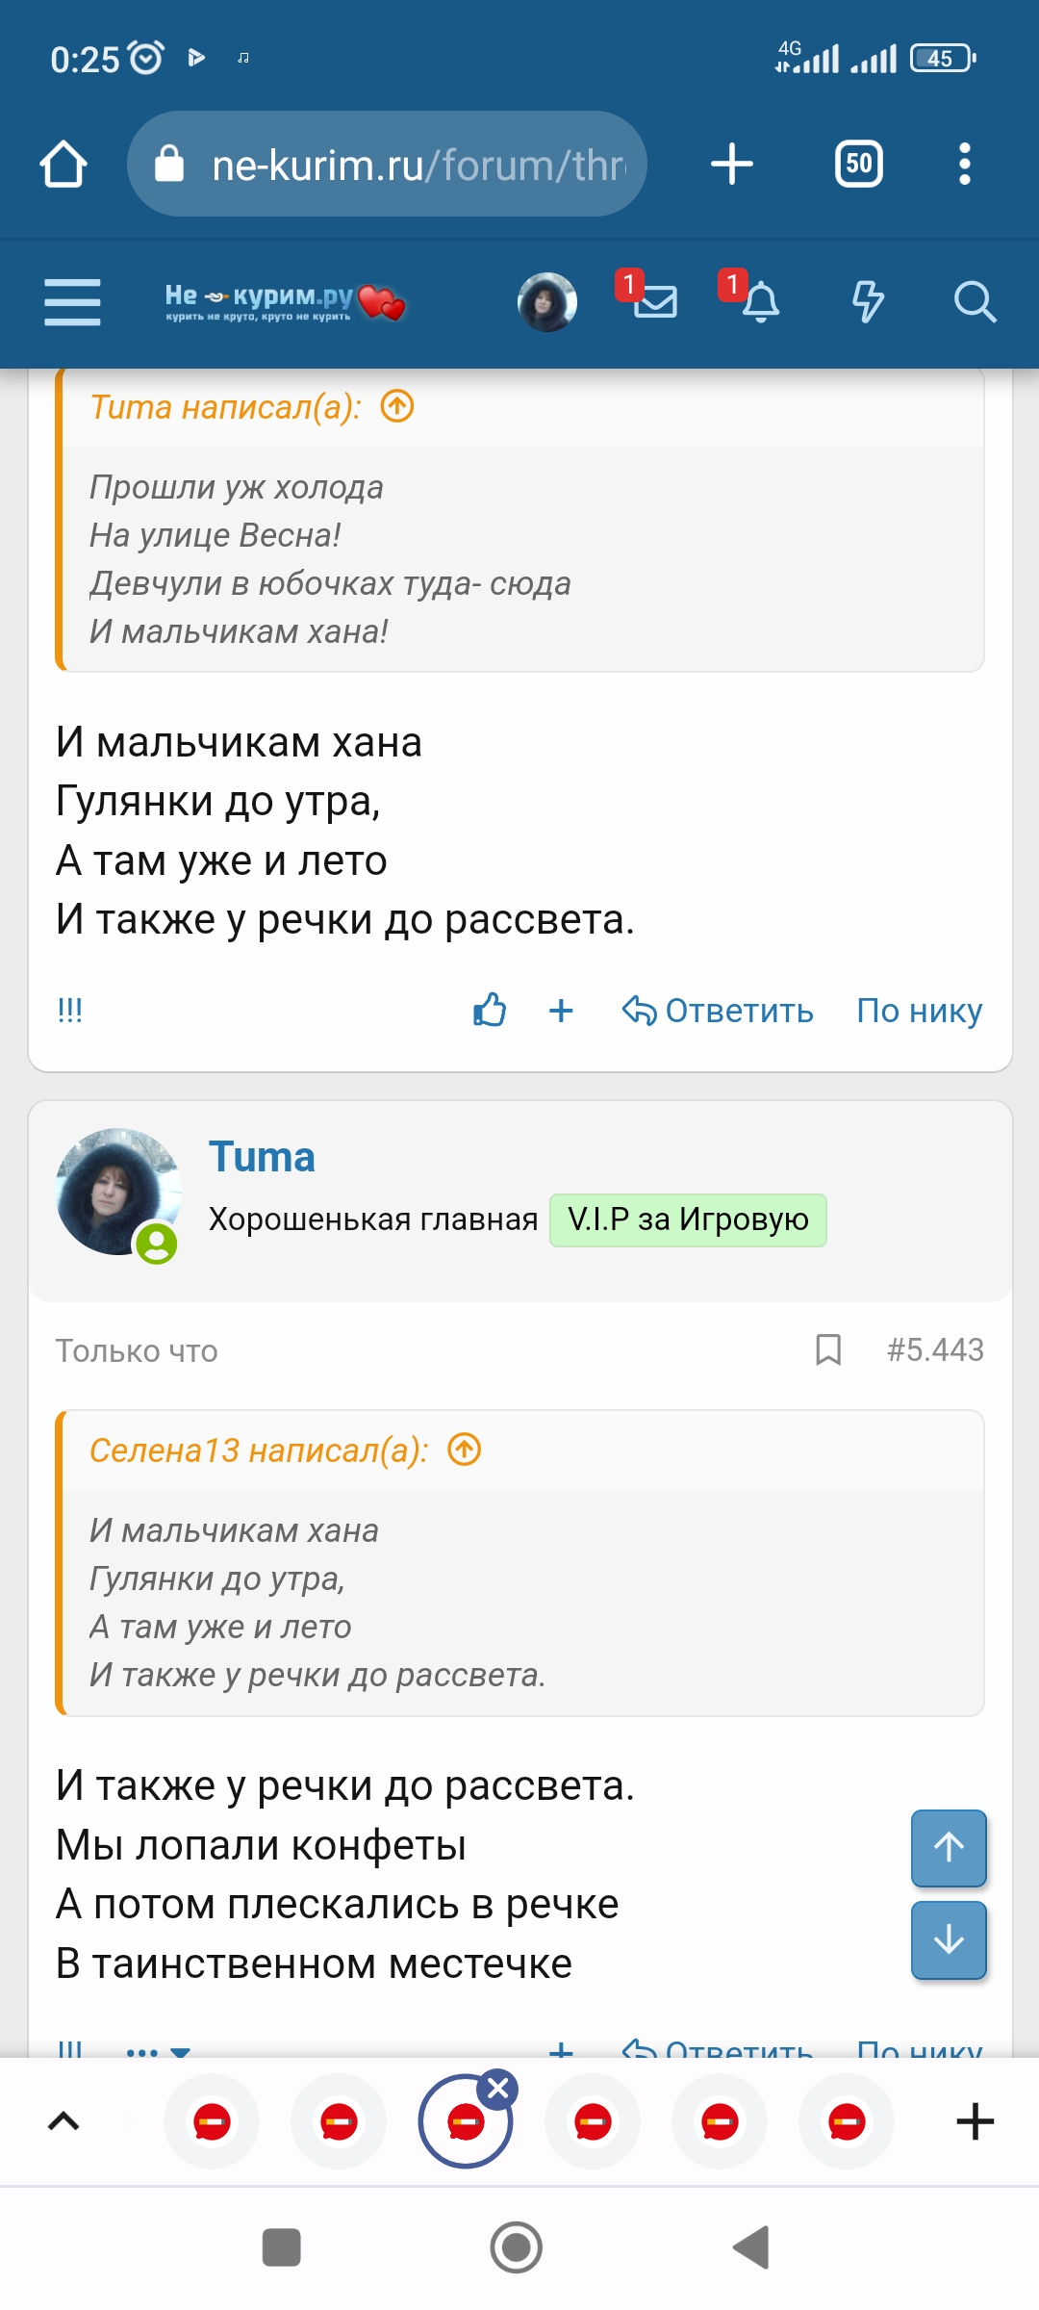Open private messages envelope icon
1039x2310 pixels.
coord(655,302)
